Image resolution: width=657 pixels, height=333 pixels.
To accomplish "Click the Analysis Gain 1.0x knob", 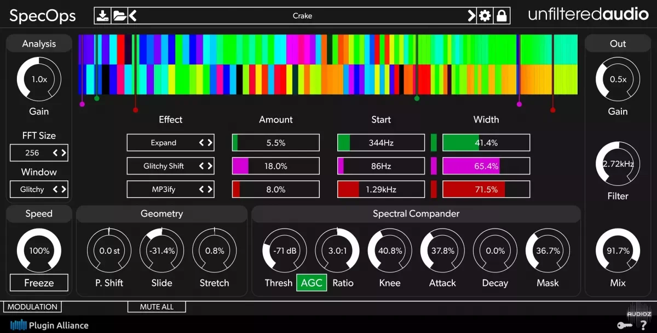I will pyautogui.click(x=39, y=79).
